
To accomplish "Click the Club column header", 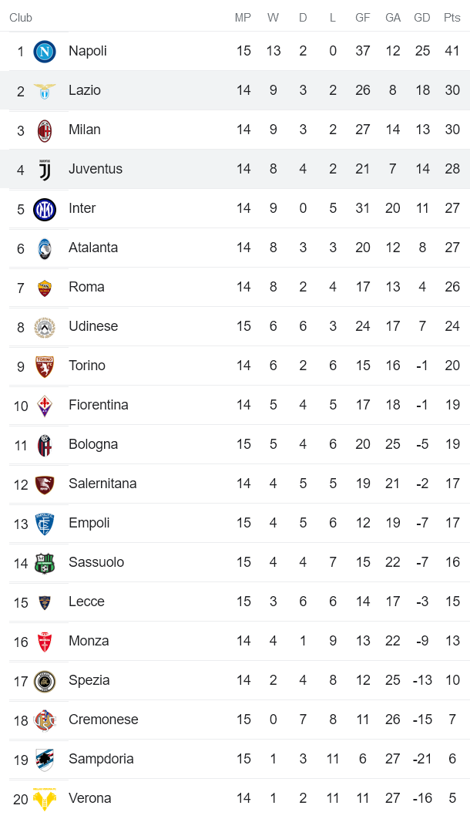I will click(21, 18).
